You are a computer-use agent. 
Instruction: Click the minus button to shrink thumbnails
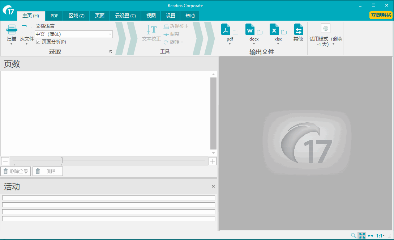click(5, 161)
